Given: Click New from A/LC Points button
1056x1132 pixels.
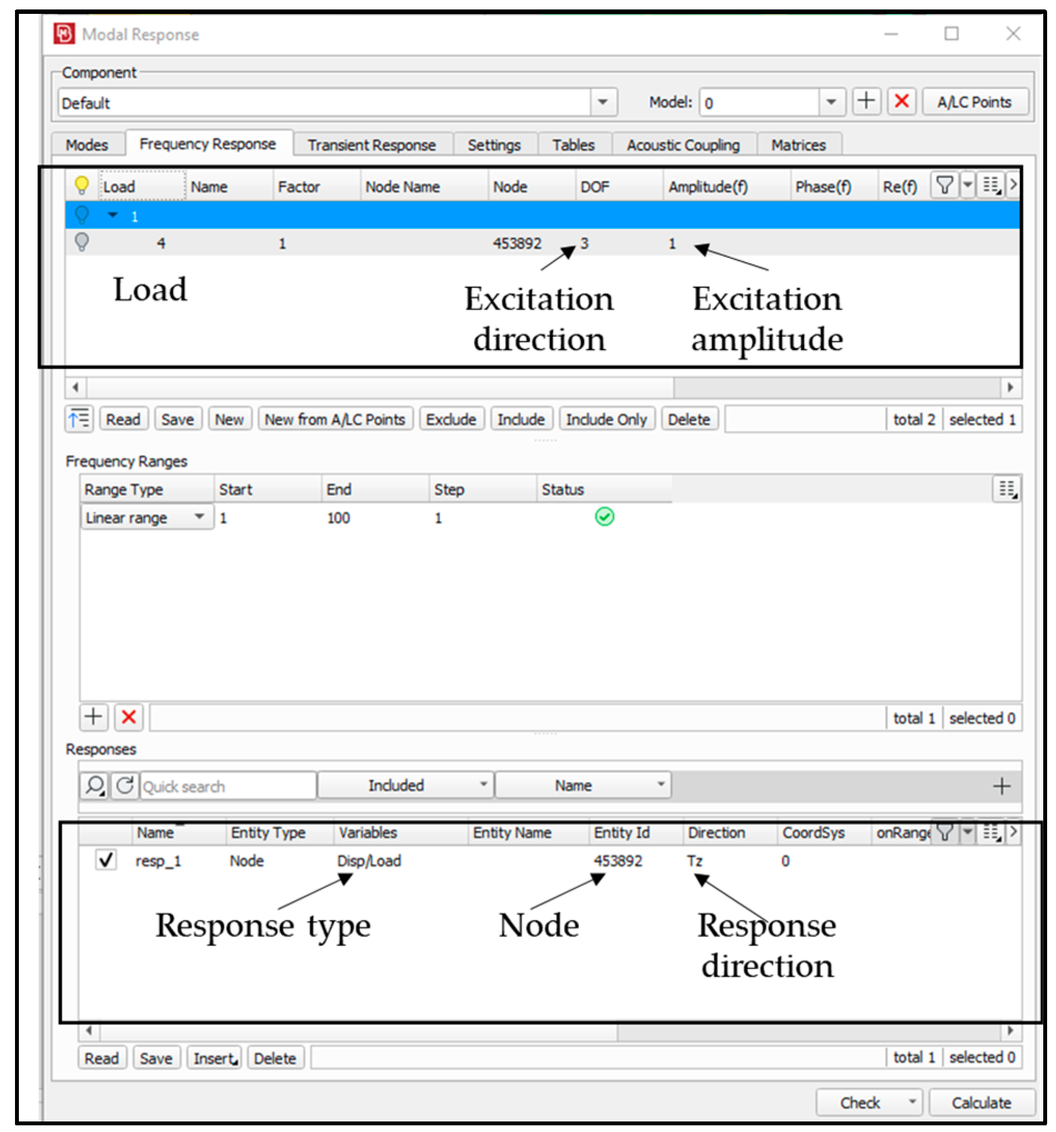Looking at the screenshot, I should point(335,419).
